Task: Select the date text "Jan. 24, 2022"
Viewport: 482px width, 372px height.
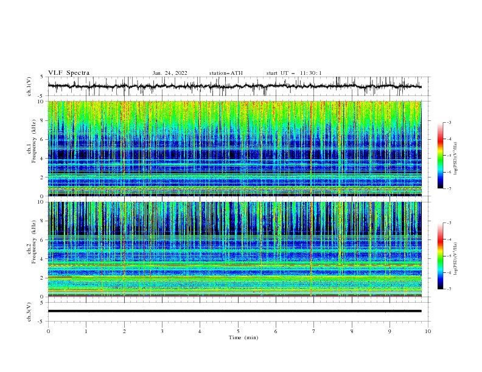Action: click(x=170, y=73)
